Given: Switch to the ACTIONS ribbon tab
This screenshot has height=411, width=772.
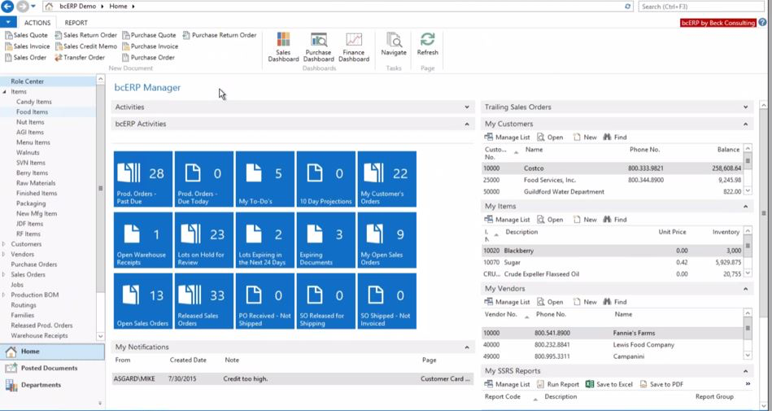Looking at the screenshot, I should (x=37, y=23).
